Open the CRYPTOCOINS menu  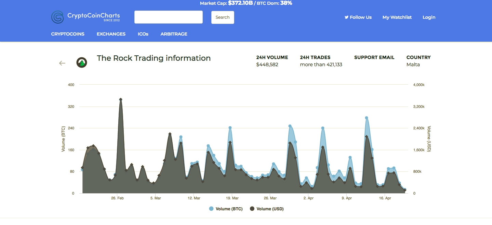pyautogui.click(x=68, y=34)
